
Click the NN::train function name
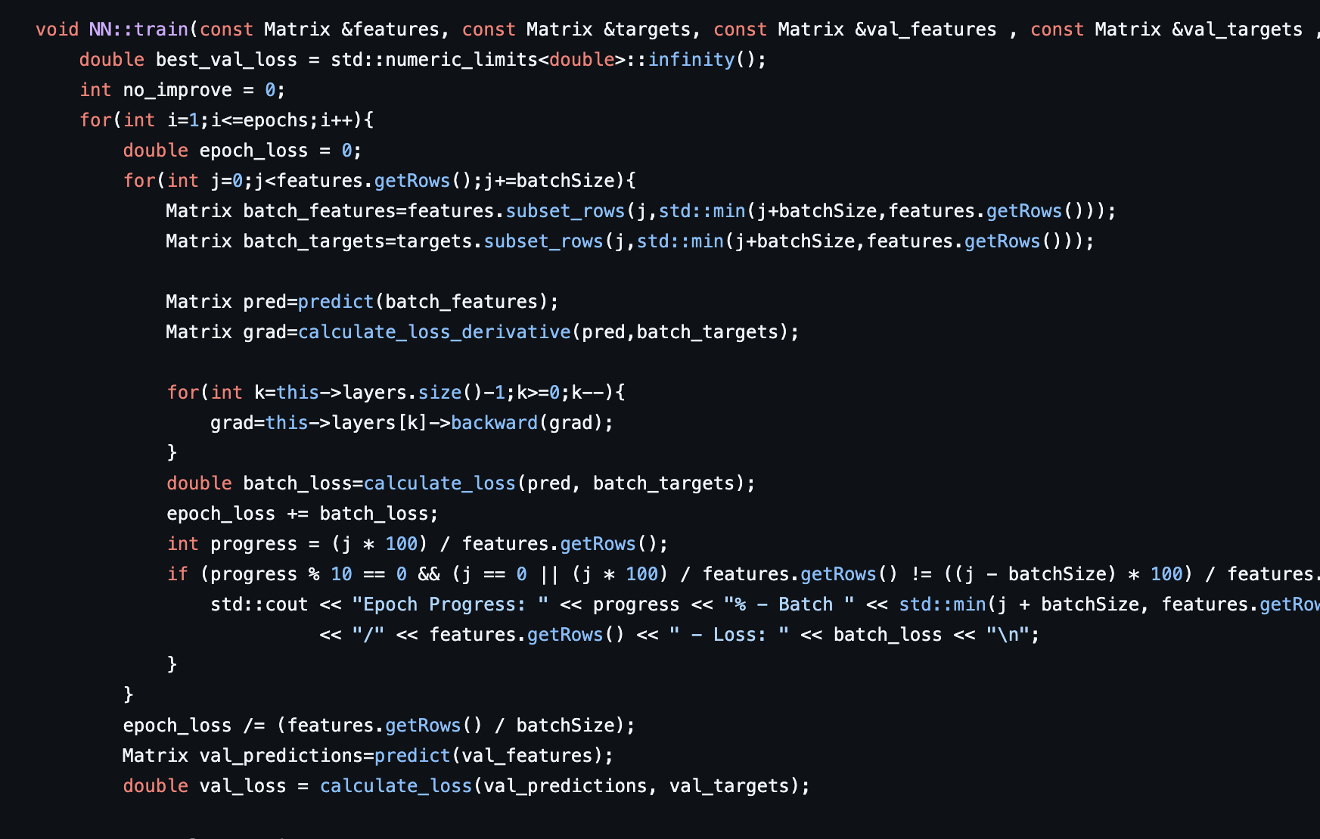138,30
